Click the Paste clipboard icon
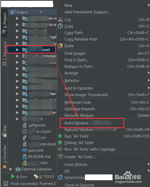This screenshot has width=150, height=187. click(x=60, y=46)
